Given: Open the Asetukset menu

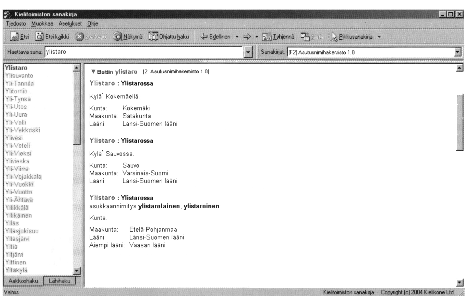Looking at the screenshot, I should pyautogui.click(x=70, y=24).
